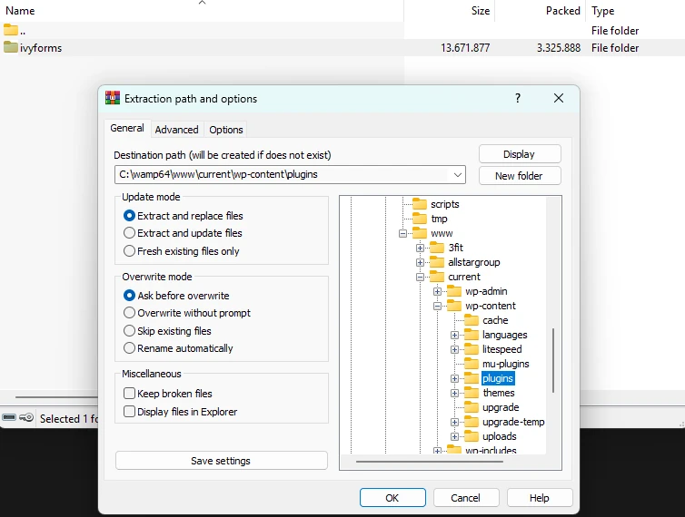The width and height of the screenshot is (685, 517).
Task: Click the tmp folder icon in tree
Action: (x=420, y=219)
